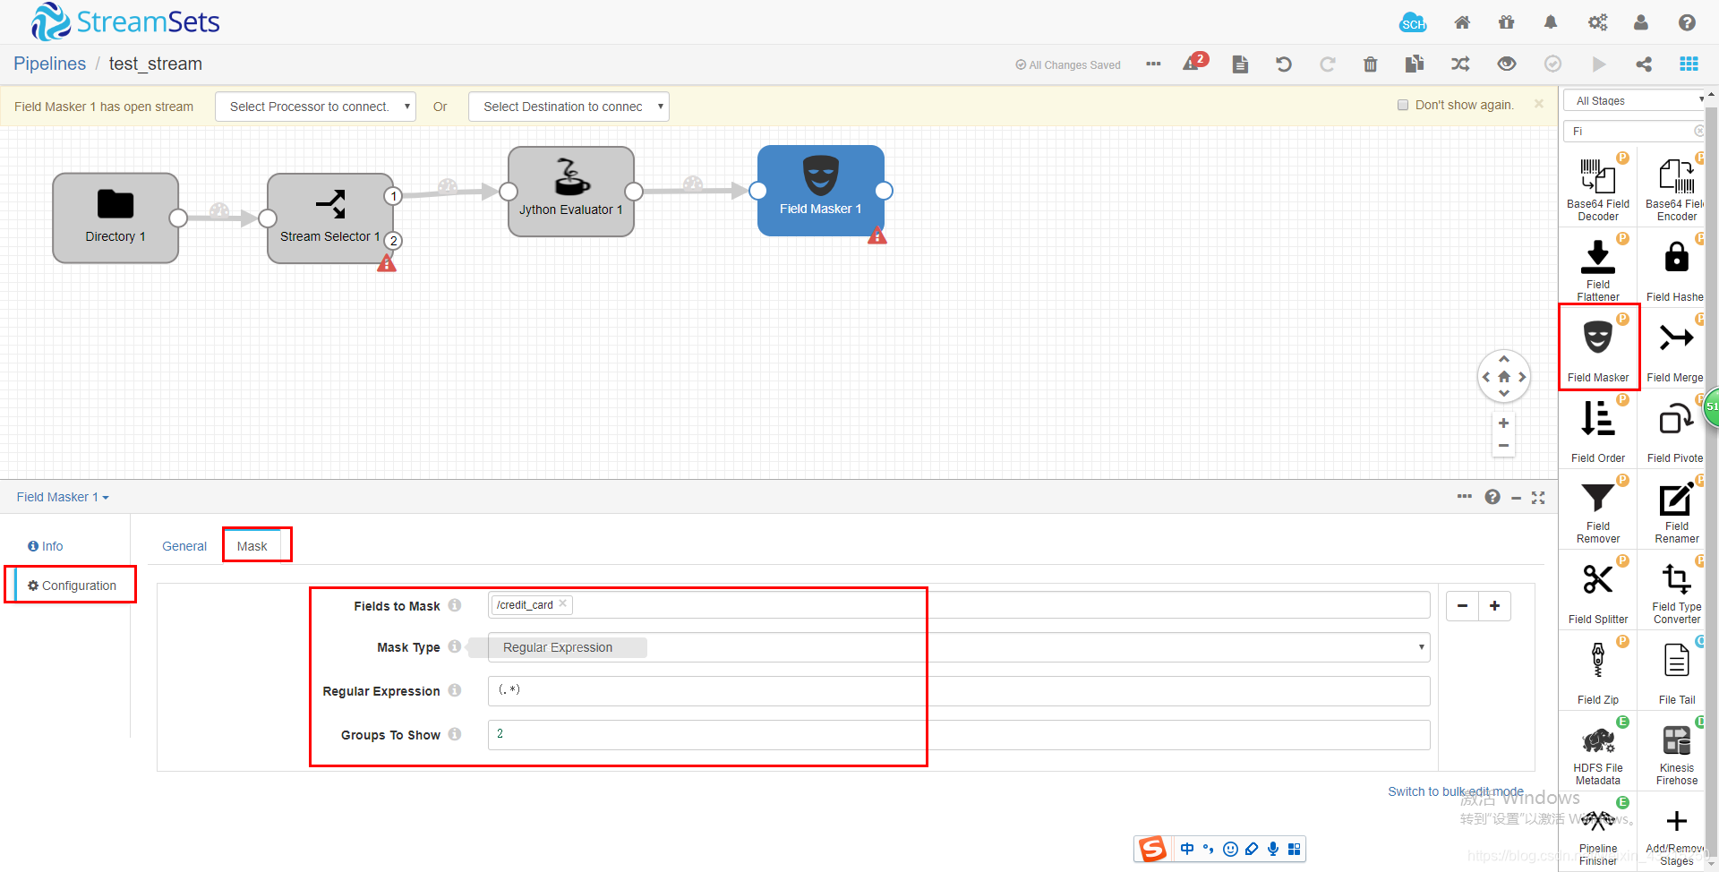
Task: Open Select Destination to connect dropdown
Action: (569, 107)
